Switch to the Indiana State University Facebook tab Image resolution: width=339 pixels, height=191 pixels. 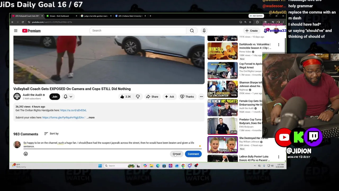tap(130, 16)
